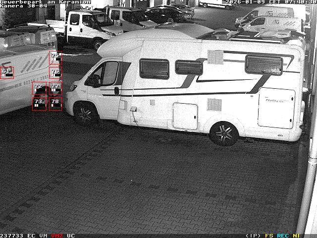Click the Kamera 30-04 camera label
317x238 pixels.
pos(23,6)
